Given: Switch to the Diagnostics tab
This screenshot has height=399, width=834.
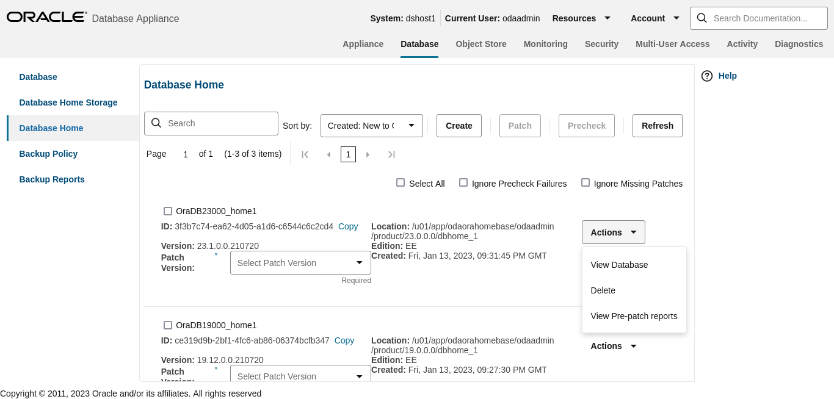Looking at the screenshot, I should point(799,44).
